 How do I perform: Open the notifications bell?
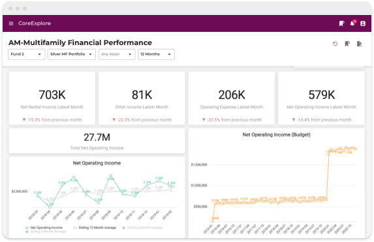tap(352, 23)
